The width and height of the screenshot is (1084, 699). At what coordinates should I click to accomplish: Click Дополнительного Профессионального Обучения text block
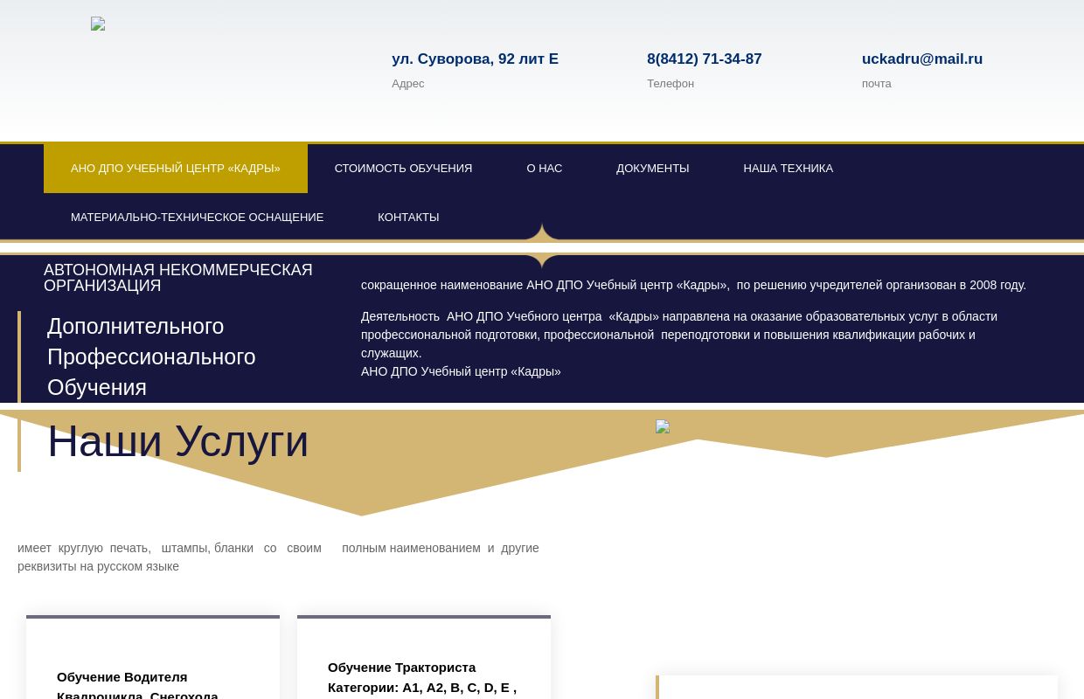coord(151,356)
